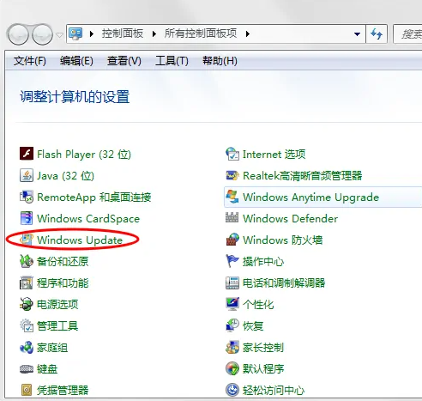Open the Windows Anytime Upgrade text link
The image size is (422, 401).
(310, 197)
